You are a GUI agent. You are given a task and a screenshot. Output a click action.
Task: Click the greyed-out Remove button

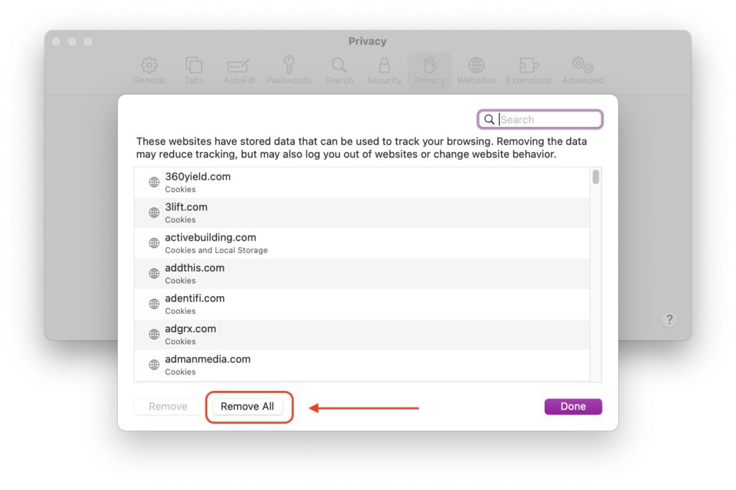click(168, 407)
